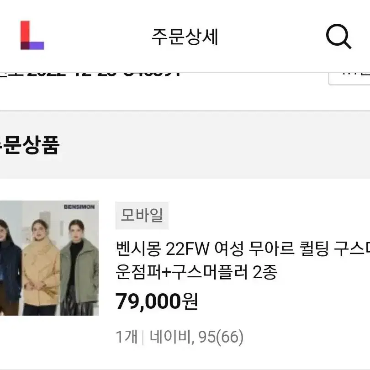Tap the divider between 1개 and 네이비
Viewport: 370px width, 370px height.
(x=143, y=338)
